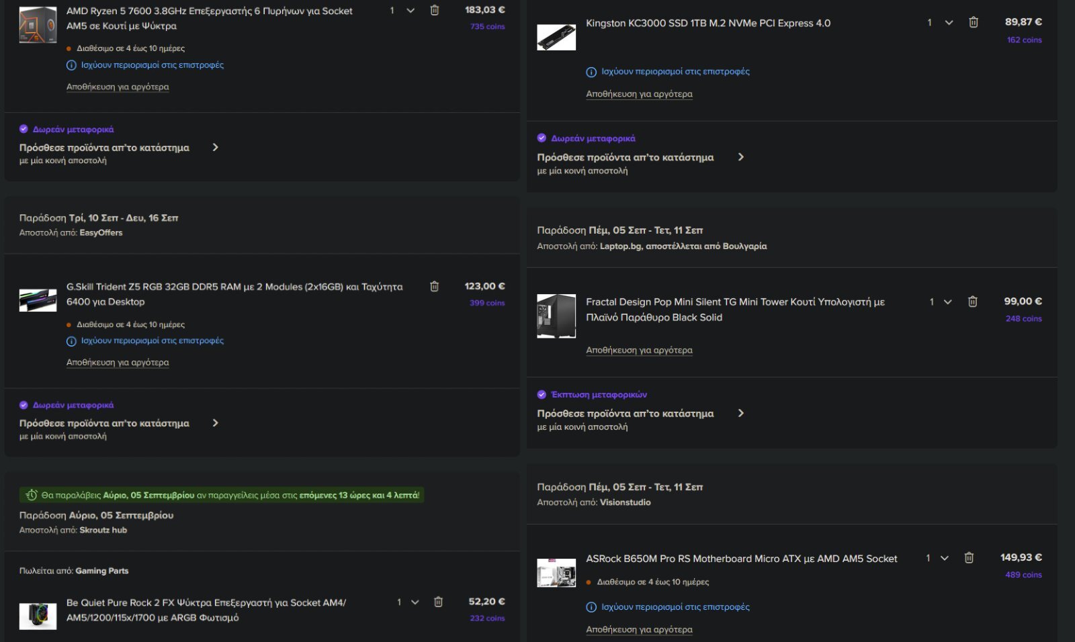Expand add products chevron under Fractal Design case
Screen dimensions: 1075x642
(x=740, y=413)
